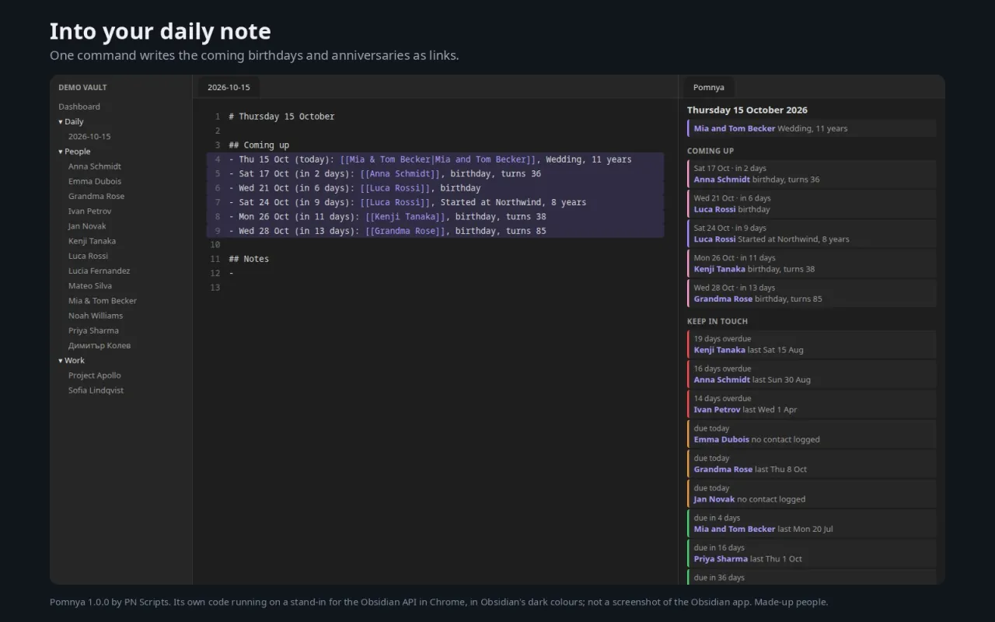The image size is (995, 622).
Task: Open the Dashboard note in the file tree
Action: tap(79, 107)
